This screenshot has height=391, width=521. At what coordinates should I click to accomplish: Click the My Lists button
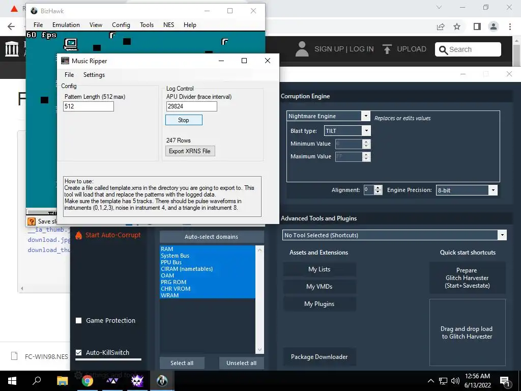pos(320,269)
